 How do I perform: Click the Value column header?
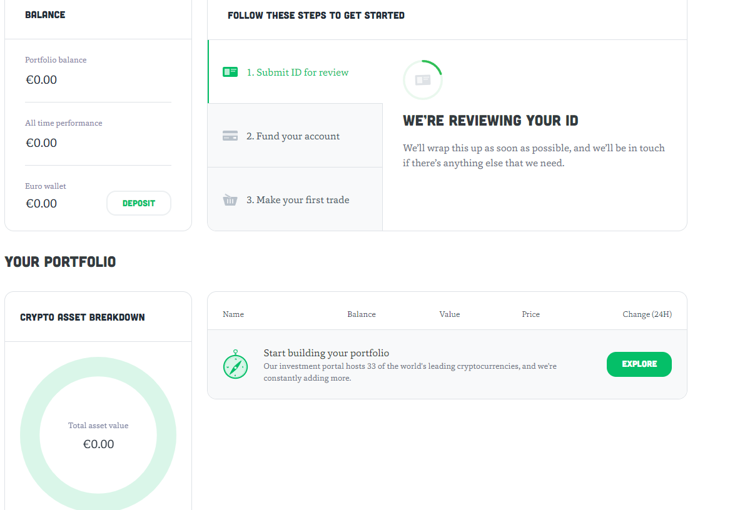(450, 314)
